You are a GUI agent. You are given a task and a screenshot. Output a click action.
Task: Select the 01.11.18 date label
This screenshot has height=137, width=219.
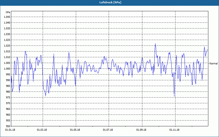coord(174,130)
